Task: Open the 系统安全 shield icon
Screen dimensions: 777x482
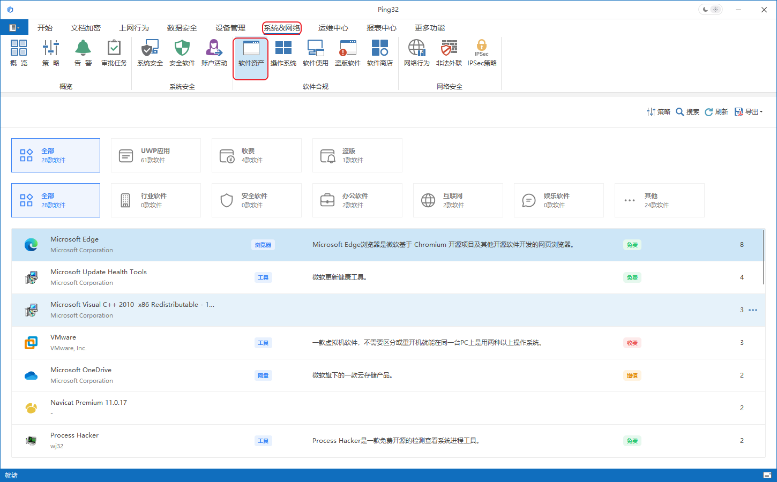Action: (x=150, y=52)
